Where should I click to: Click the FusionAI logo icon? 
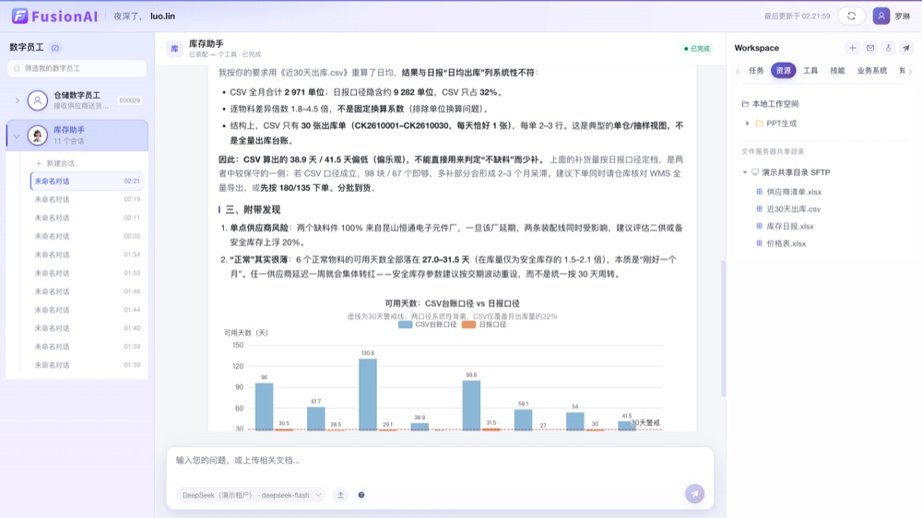click(20, 16)
